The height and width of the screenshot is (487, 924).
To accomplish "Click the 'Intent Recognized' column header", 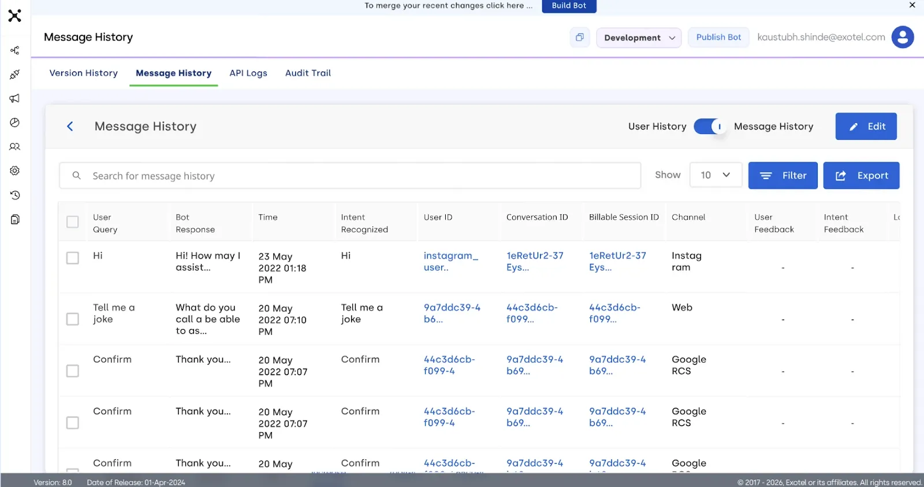I will pos(364,224).
